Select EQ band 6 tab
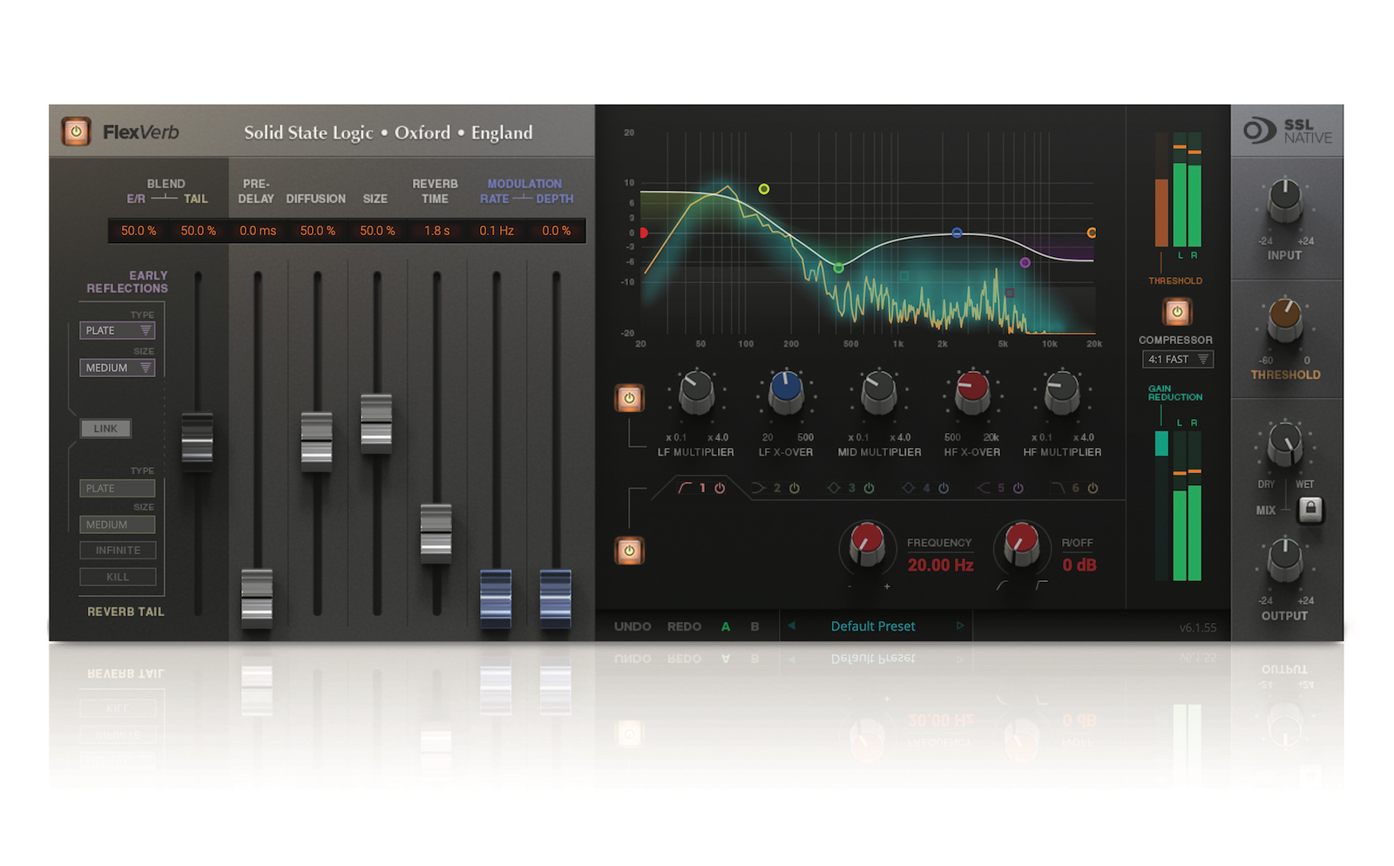The image size is (1394, 866). click(1074, 488)
